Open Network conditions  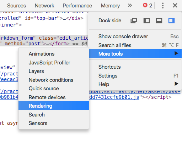(x=54, y=80)
